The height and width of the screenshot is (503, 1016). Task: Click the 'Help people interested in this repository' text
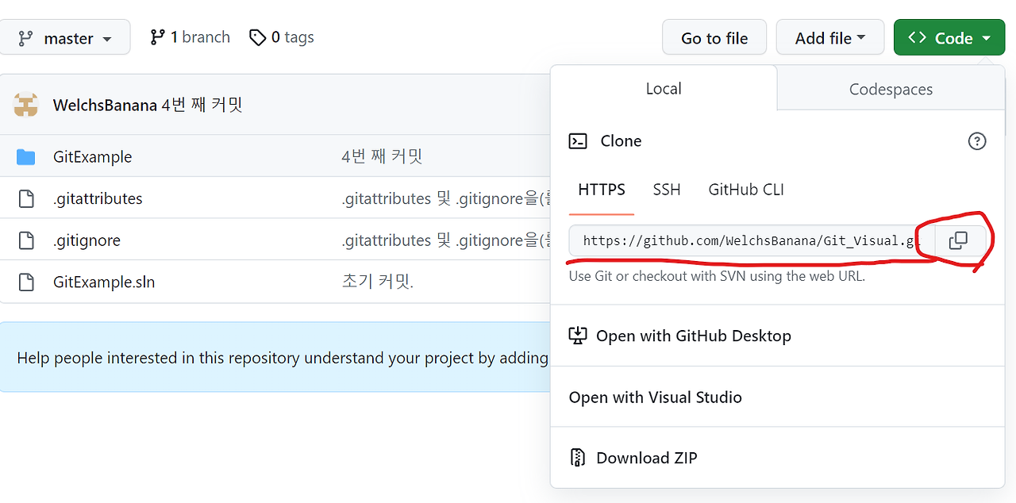(283, 358)
